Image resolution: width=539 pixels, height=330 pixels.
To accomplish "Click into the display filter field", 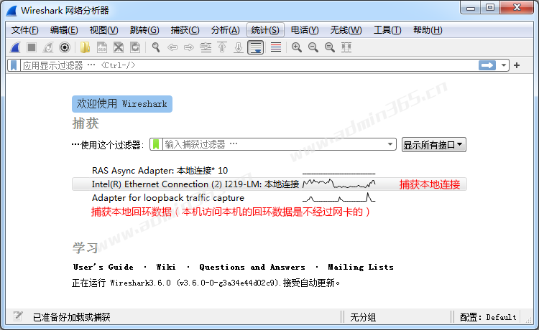I will pyautogui.click(x=249, y=65).
